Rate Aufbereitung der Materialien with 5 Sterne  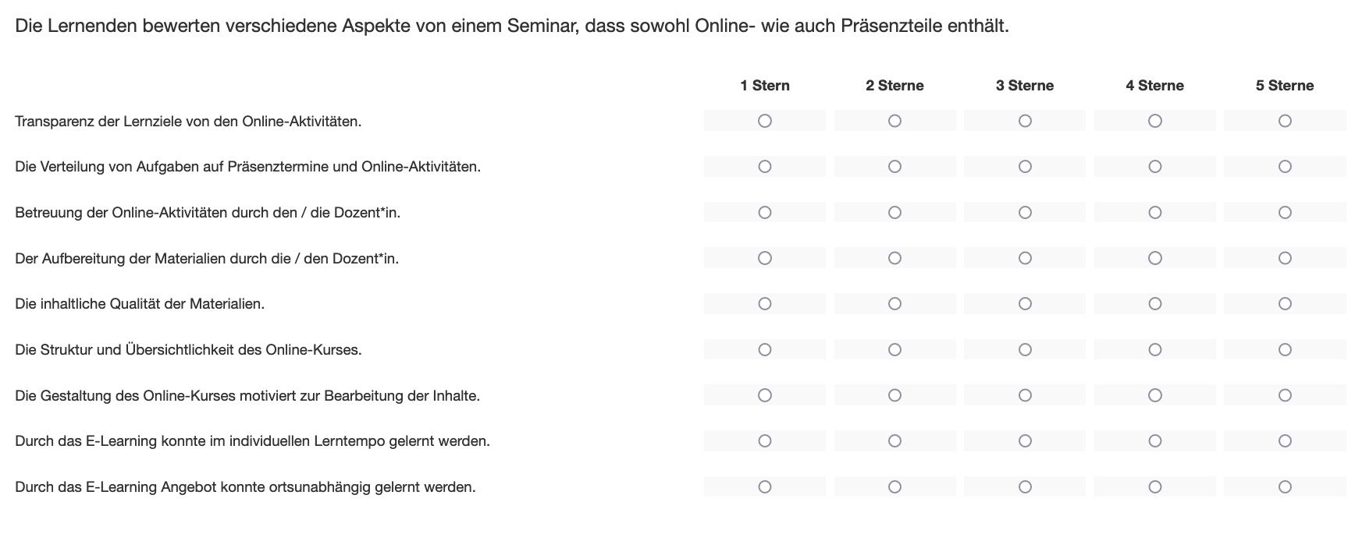click(x=1285, y=258)
